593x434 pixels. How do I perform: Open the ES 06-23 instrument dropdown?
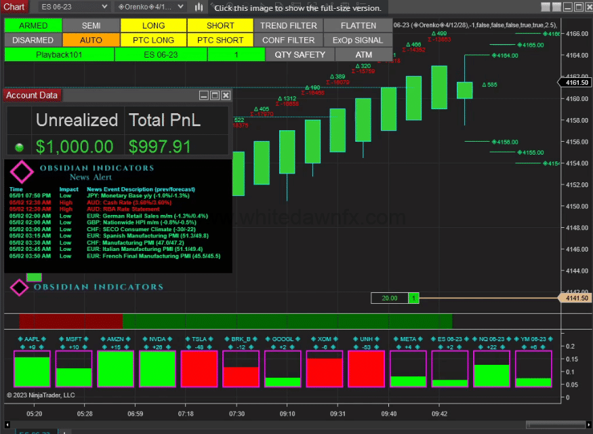pyautogui.click(x=73, y=7)
